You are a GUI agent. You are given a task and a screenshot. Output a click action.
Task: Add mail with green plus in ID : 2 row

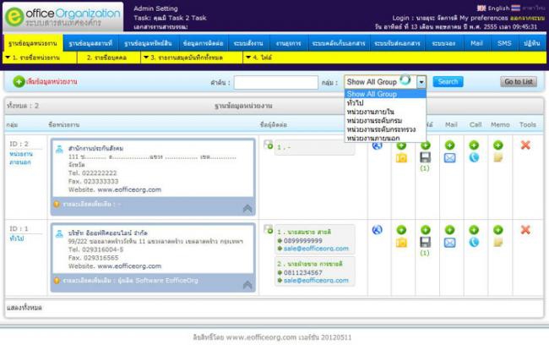(450, 145)
